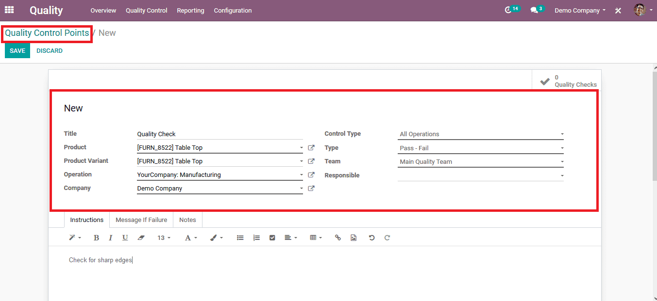Open external link for the Company field
Viewport: 657px width, 301px height.
click(311, 188)
